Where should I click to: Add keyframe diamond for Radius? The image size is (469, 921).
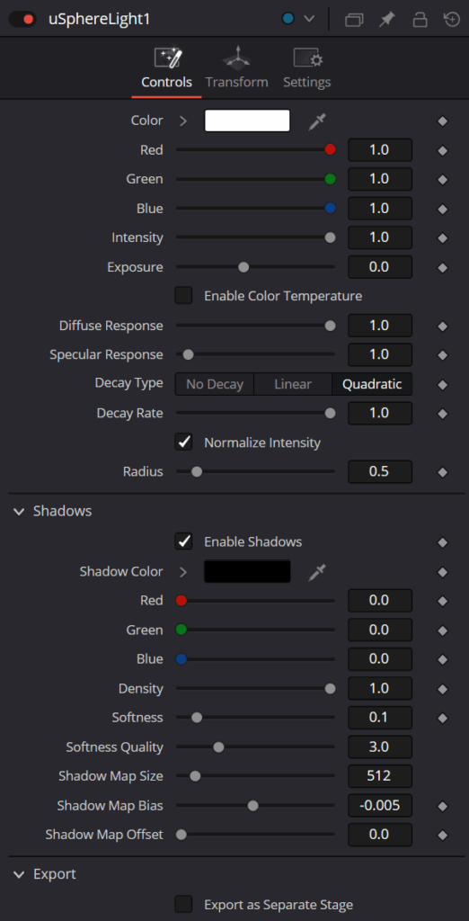click(x=443, y=472)
